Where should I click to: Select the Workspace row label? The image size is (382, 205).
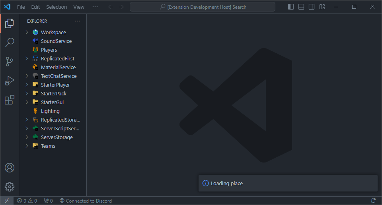tap(53, 32)
